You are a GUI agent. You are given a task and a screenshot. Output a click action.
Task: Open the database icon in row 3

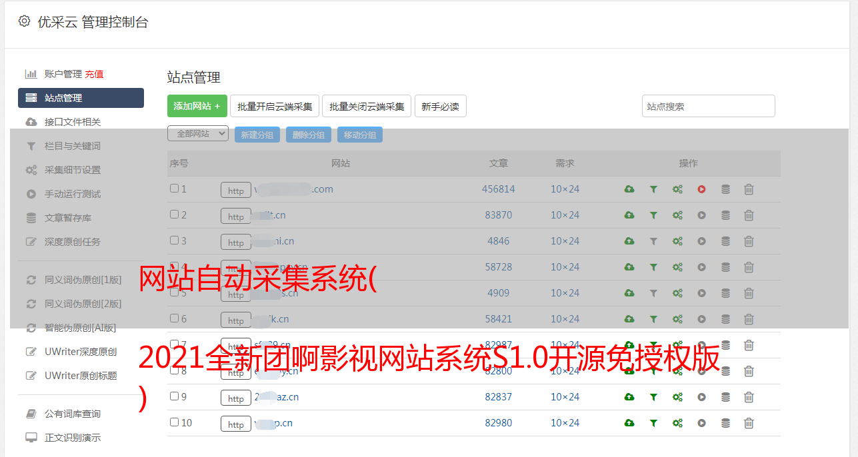[725, 241]
